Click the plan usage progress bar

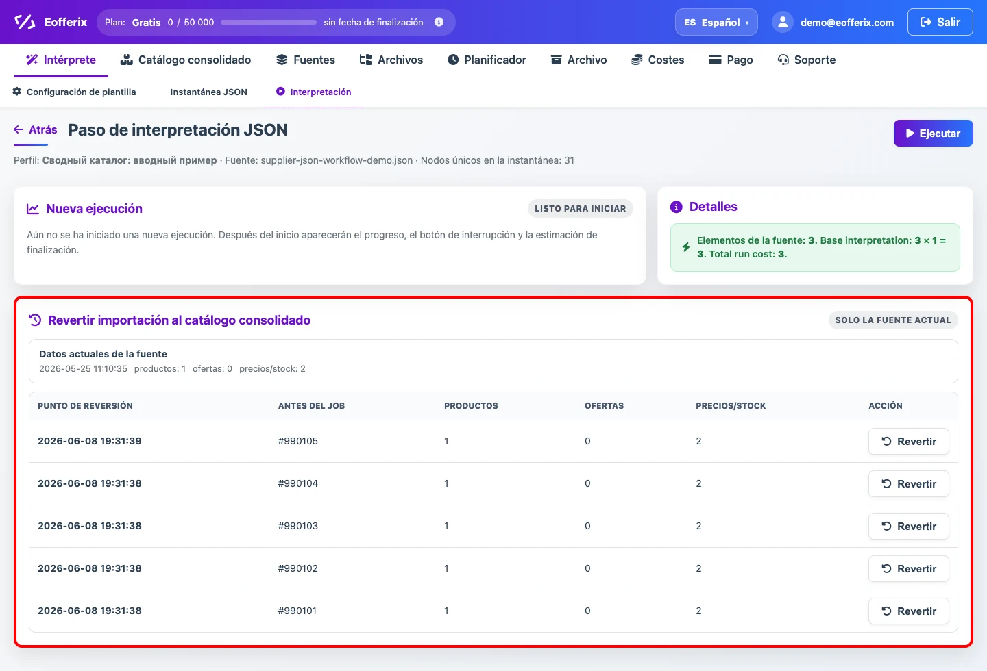coord(269,22)
